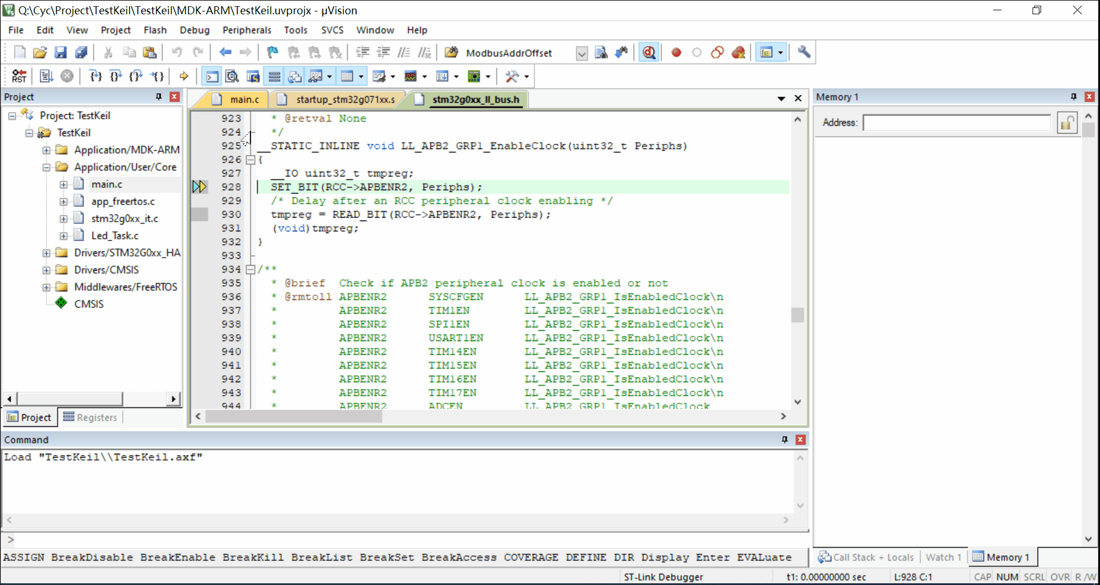Show the Watch 1 tab
Viewport: 1100px width, 585px height.
coord(943,557)
